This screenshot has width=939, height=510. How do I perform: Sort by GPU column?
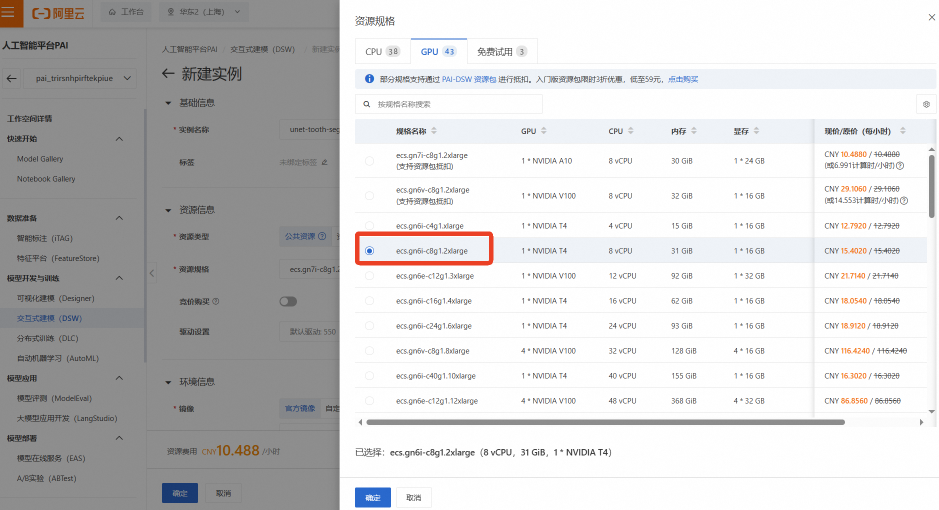pos(544,130)
